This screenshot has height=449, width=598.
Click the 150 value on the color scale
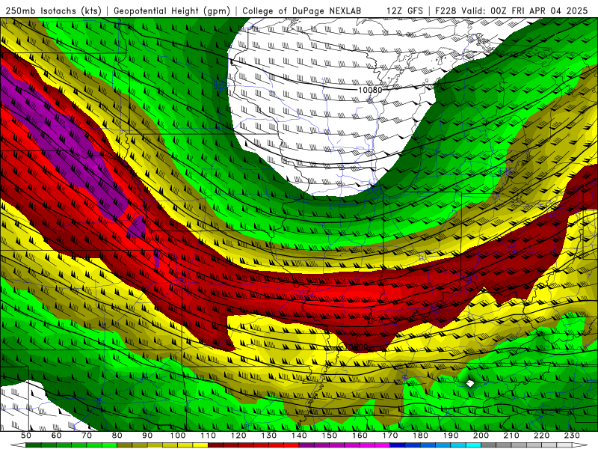pyautogui.click(x=330, y=436)
